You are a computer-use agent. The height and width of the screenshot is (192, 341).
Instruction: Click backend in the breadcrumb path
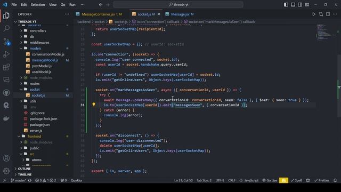click(x=84, y=22)
